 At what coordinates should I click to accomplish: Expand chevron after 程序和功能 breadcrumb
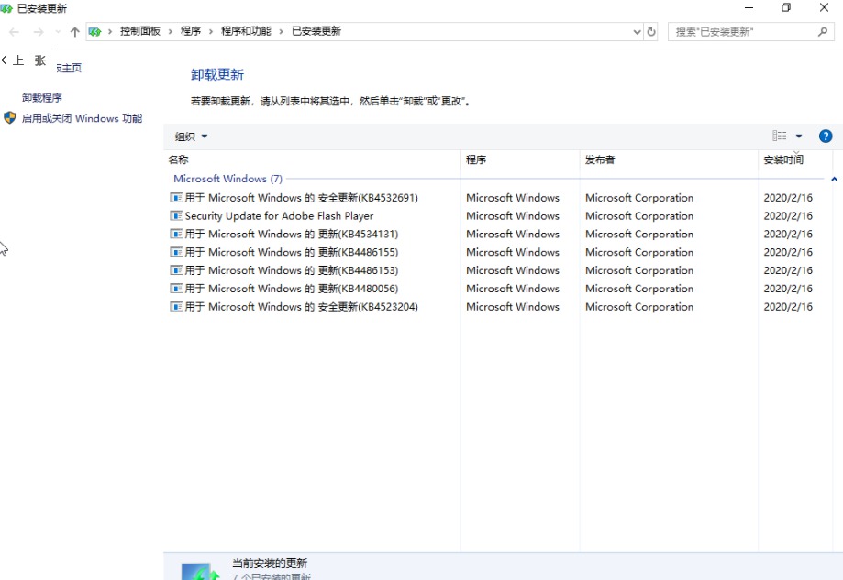(282, 32)
